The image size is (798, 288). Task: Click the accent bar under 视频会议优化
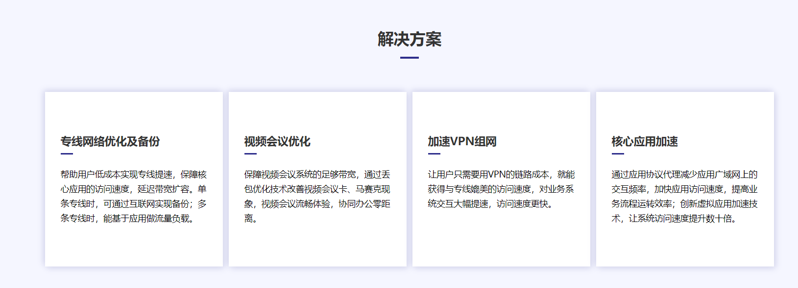click(250, 154)
